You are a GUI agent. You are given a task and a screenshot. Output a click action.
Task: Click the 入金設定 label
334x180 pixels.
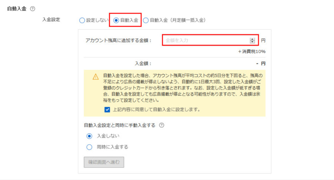[x=51, y=20]
